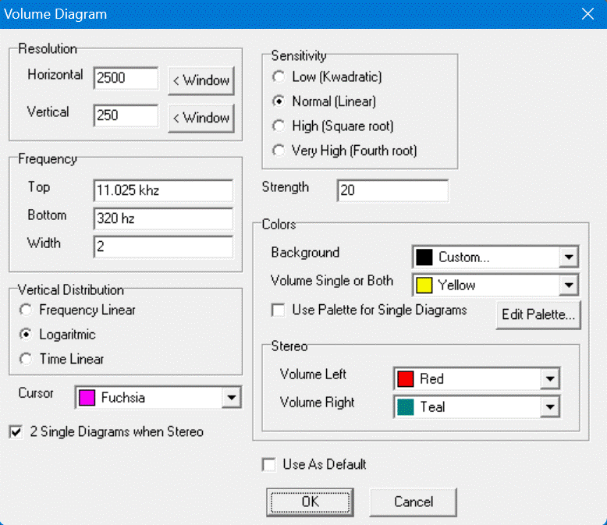Open the Cursor color dropdown
The image size is (607, 525).
[230, 398]
